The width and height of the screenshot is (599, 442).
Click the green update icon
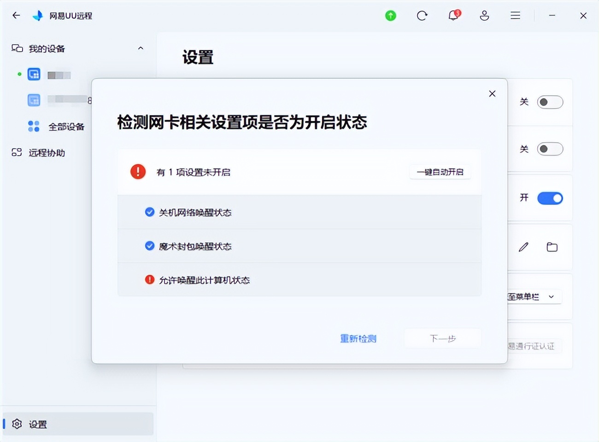390,15
